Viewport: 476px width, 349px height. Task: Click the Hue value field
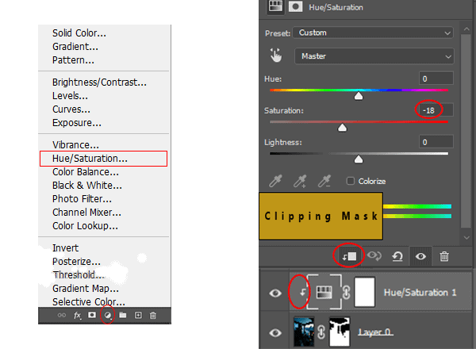(436, 79)
